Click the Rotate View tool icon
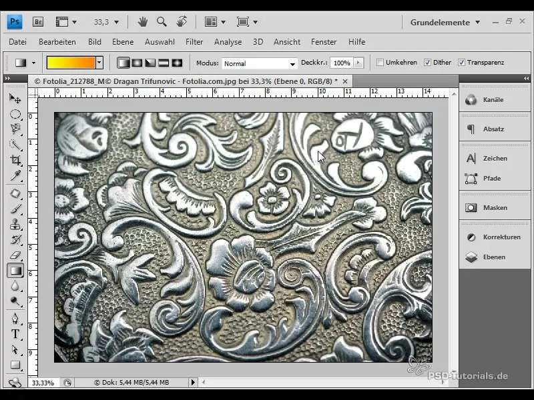This screenshot has height=400, width=534. point(181,22)
